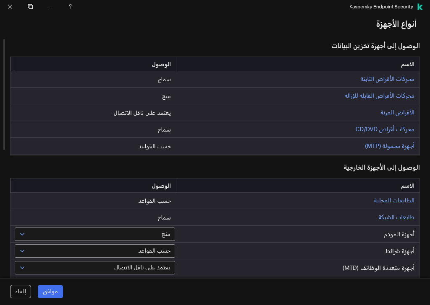The image size is (430, 305).
Task: Open the الطابعات المحلية link
Action: (x=394, y=200)
